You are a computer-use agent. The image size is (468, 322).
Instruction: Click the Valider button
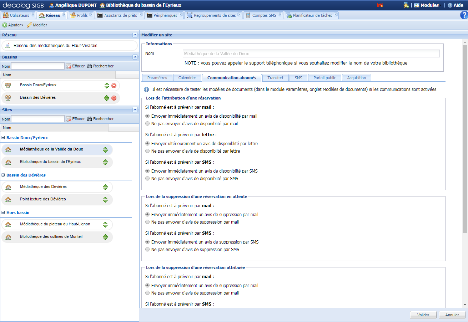423,315
